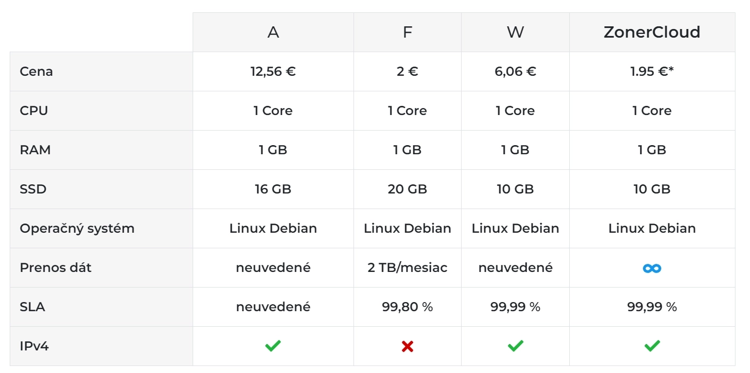Click the SSD 20 GB cell
Screen dimensions: 750x373
[407, 189]
